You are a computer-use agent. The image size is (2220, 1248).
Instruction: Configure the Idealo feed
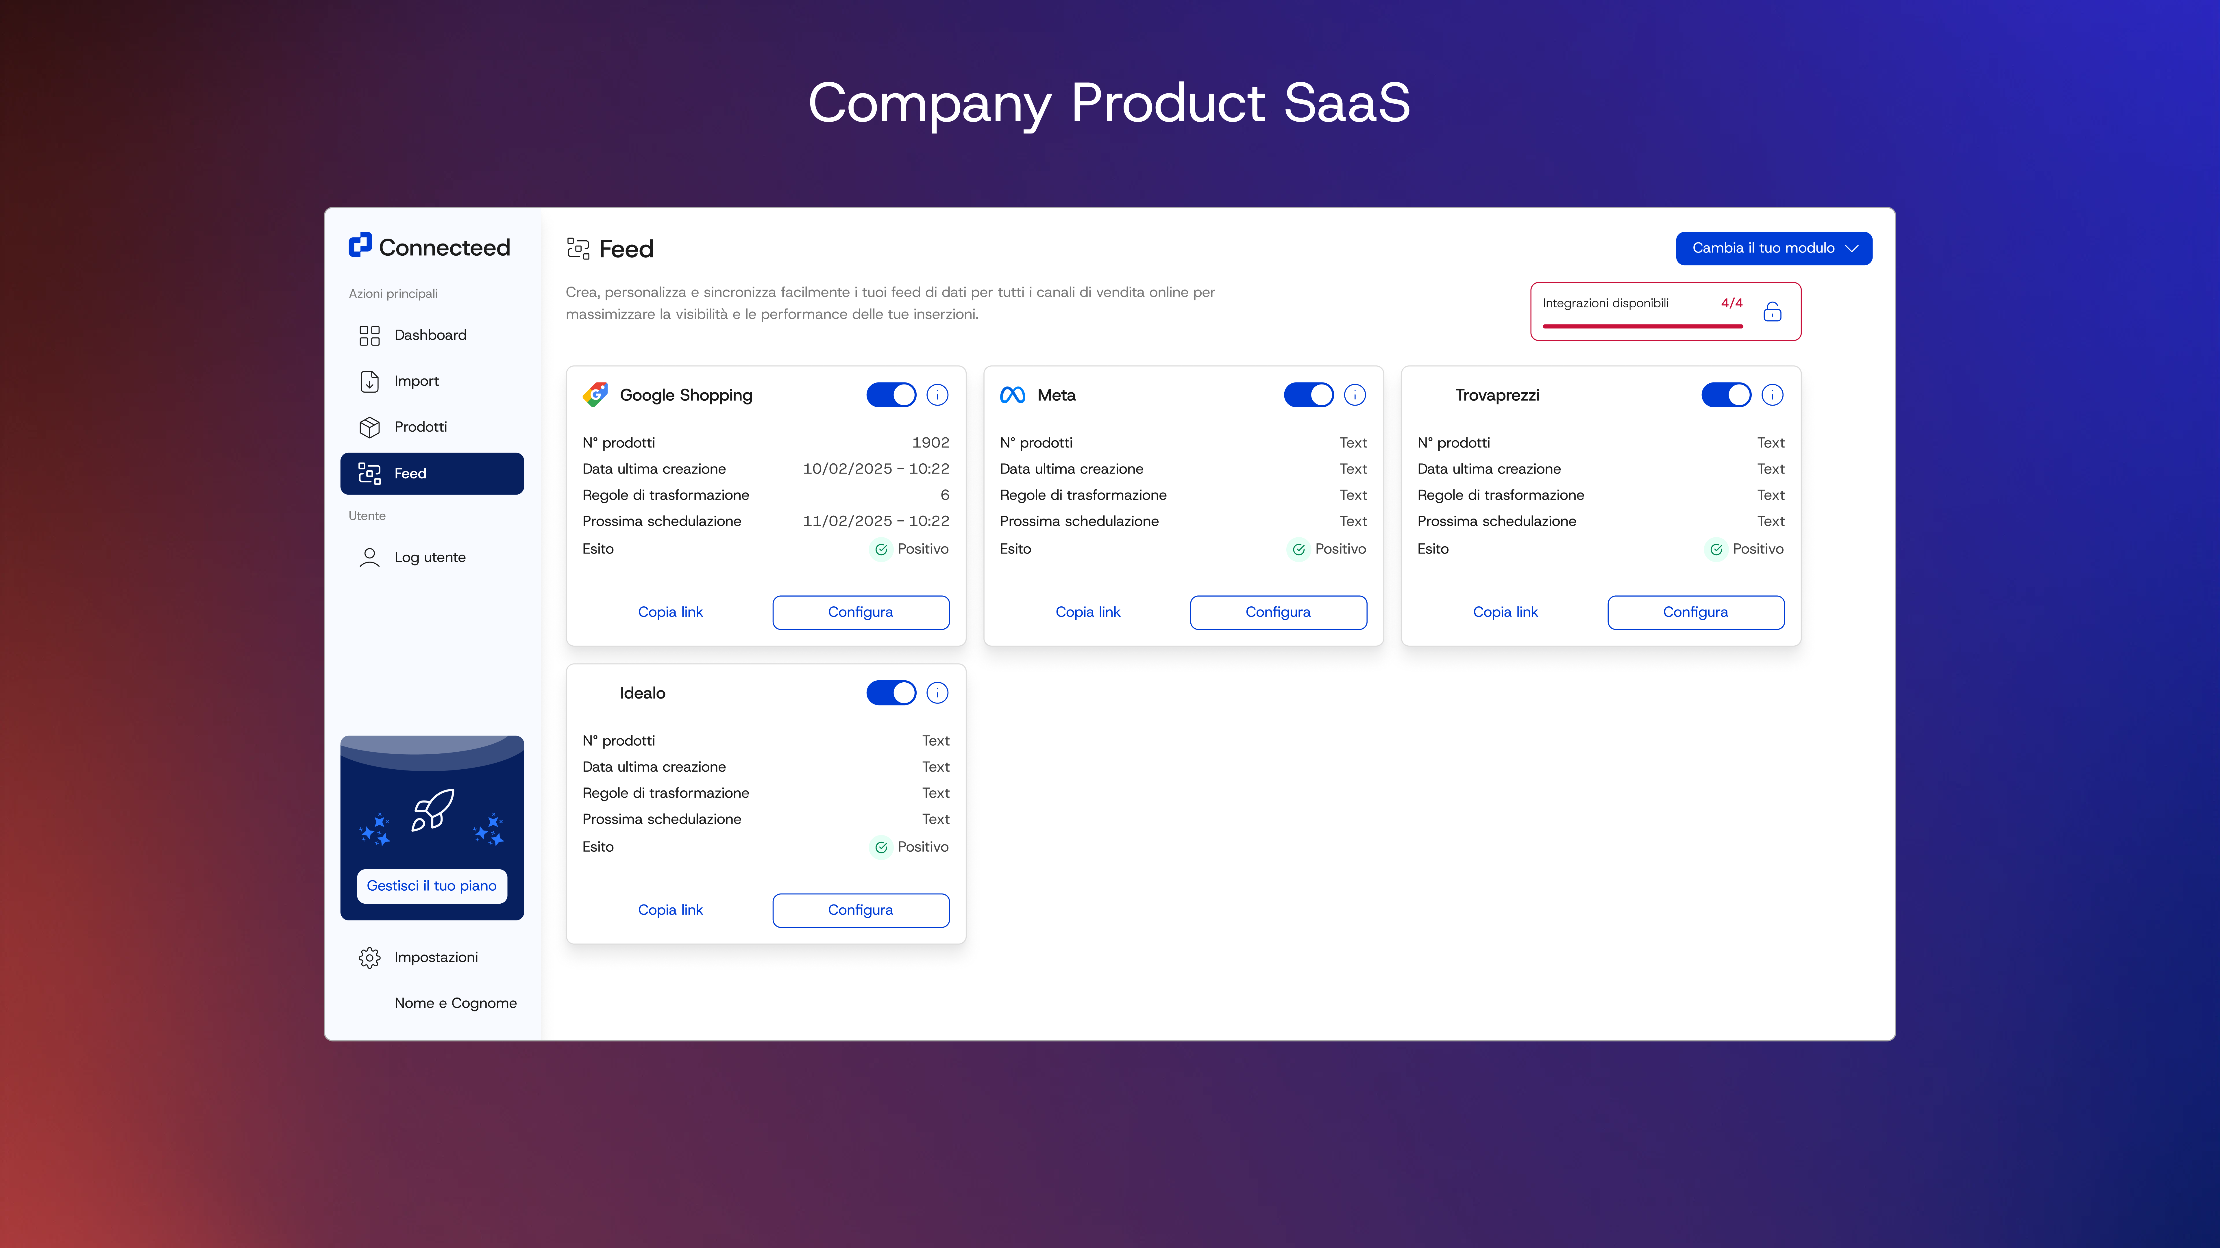tap(861, 910)
